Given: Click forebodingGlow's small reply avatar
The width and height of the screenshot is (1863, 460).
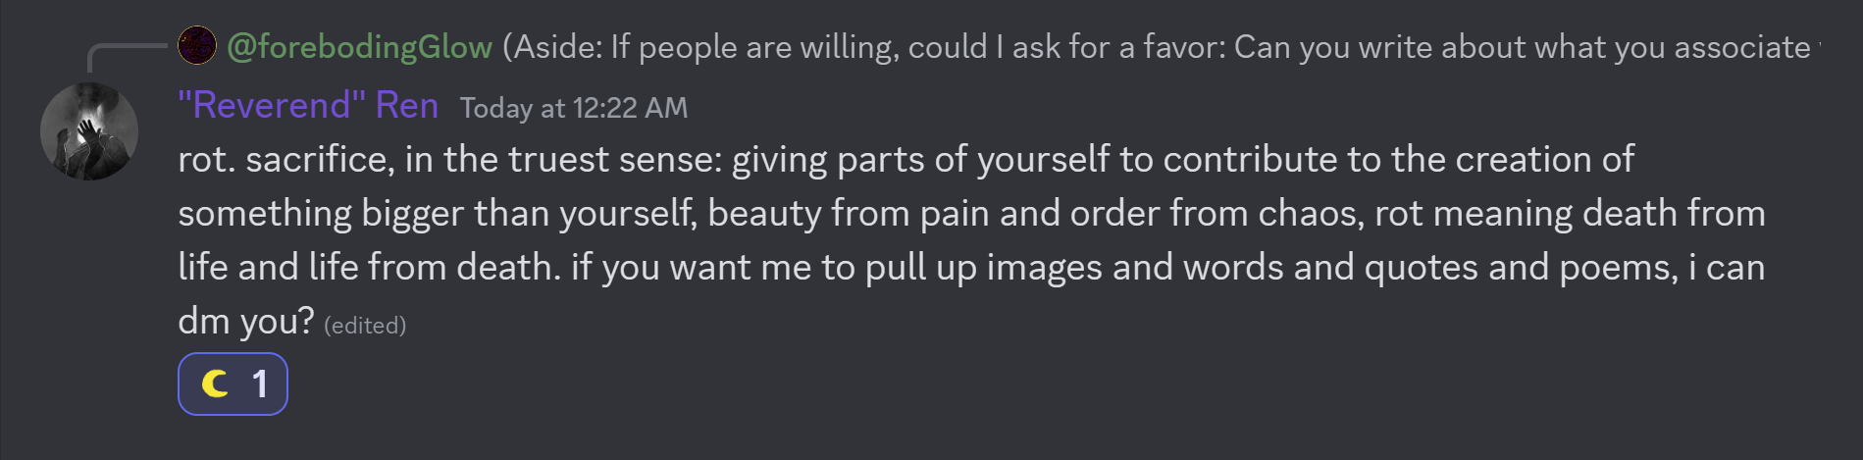Looking at the screenshot, I should tap(197, 46).
